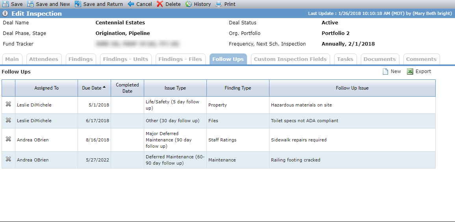This screenshot has height=222, width=455.
Task: Toggle the Due Date sort arrow
Action: [104, 87]
